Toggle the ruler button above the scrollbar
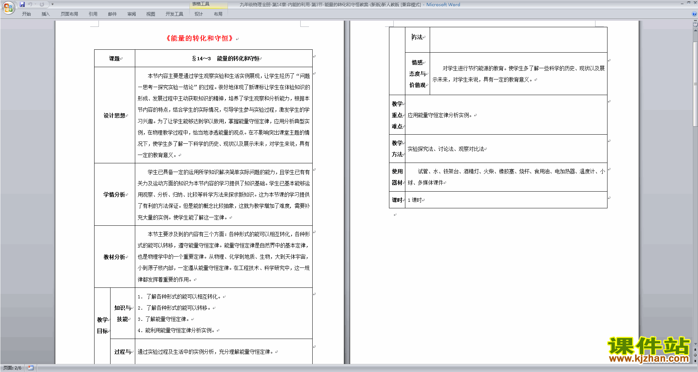The width and height of the screenshot is (698, 372). point(695,25)
